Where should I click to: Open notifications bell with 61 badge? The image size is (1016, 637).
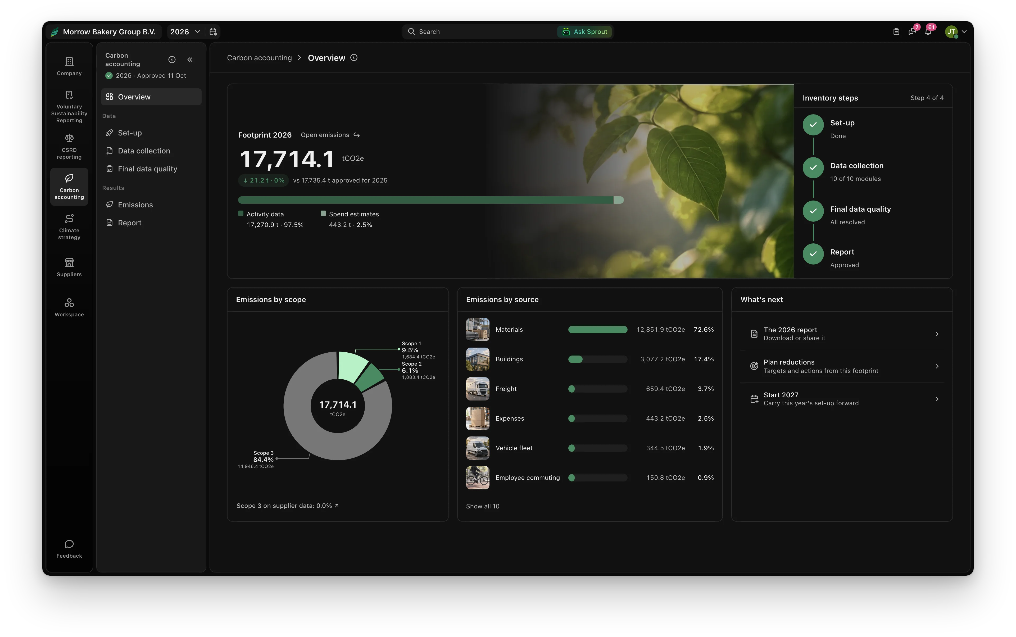[x=928, y=31]
